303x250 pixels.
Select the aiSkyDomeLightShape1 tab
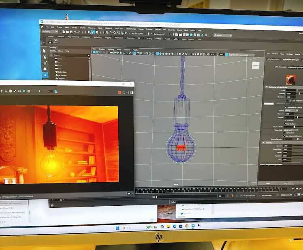pyautogui.click(x=291, y=60)
